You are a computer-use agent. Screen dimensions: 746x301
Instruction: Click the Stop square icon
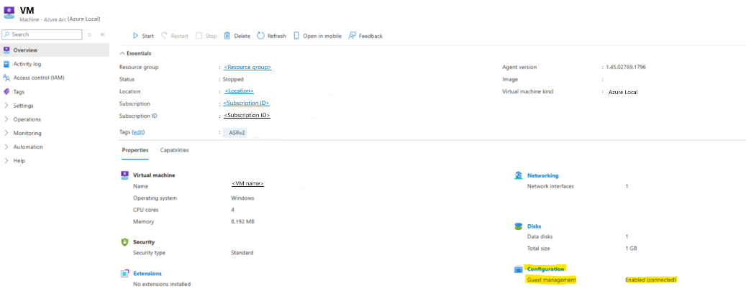199,36
